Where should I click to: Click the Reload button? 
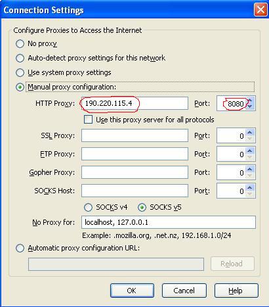coord(232,264)
